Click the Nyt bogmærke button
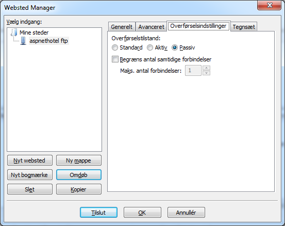 [x=30, y=175]
